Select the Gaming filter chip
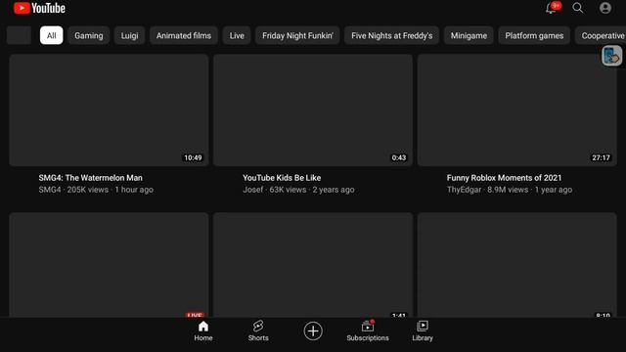 tap(89, 35)
